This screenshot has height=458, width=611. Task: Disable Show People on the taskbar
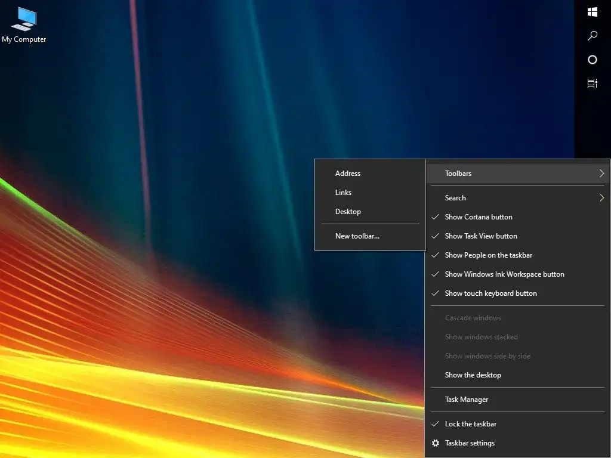pos(517,255)
